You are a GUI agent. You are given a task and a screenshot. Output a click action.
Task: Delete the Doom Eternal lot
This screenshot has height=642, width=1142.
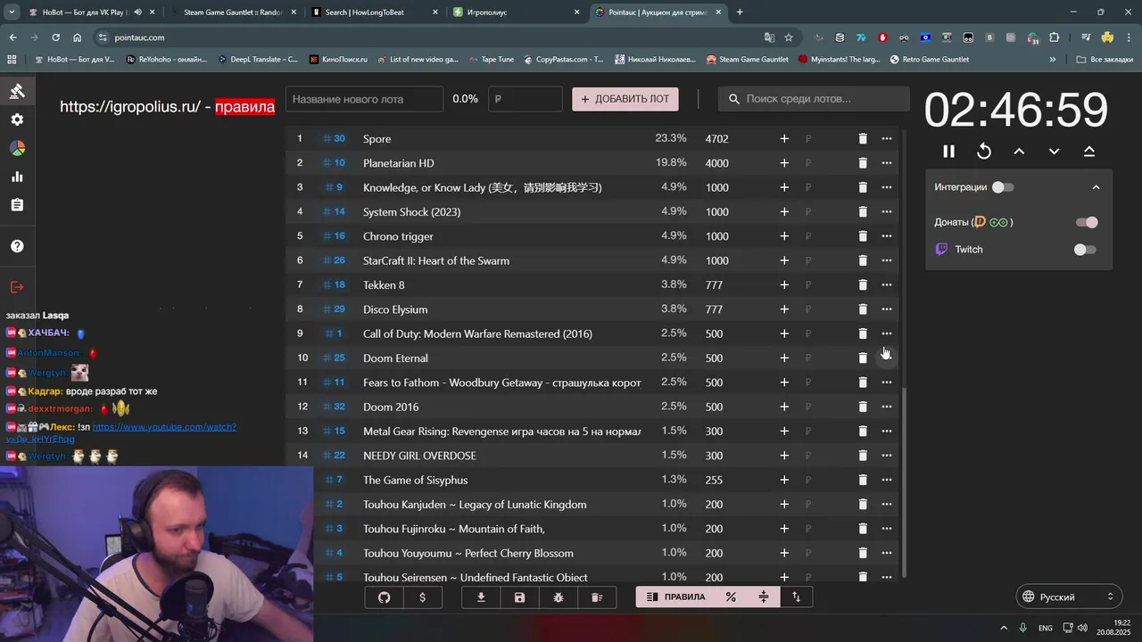coord(863,358)
